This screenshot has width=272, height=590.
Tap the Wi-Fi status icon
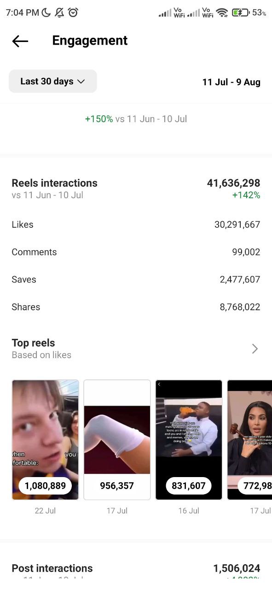[222, 13]
